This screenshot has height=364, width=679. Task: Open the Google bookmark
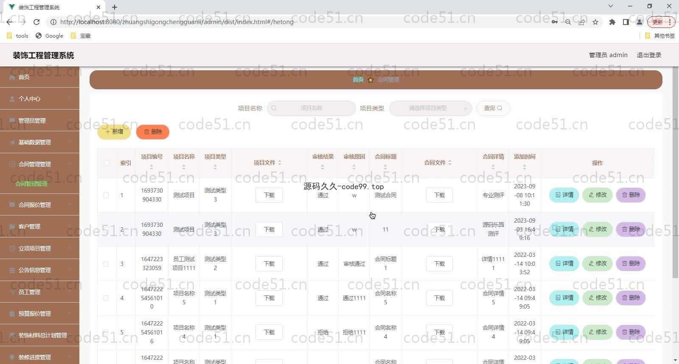pyautogui.click(x=50, y=36)
